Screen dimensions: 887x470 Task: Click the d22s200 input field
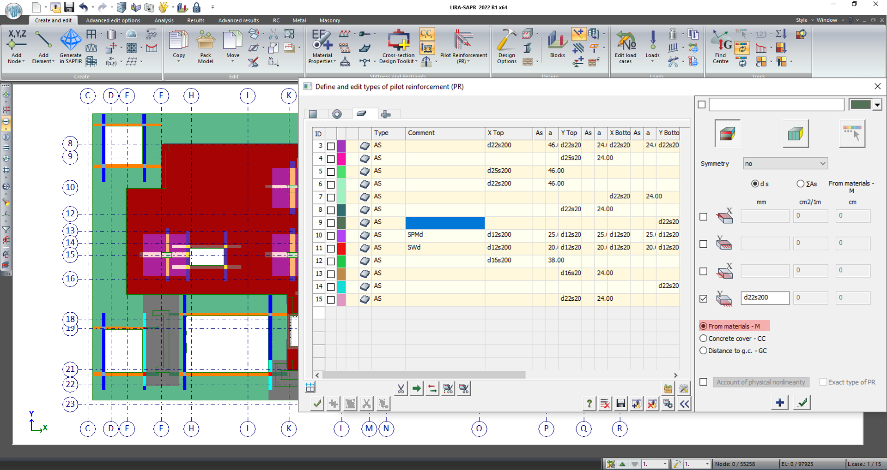click(765, 298)
